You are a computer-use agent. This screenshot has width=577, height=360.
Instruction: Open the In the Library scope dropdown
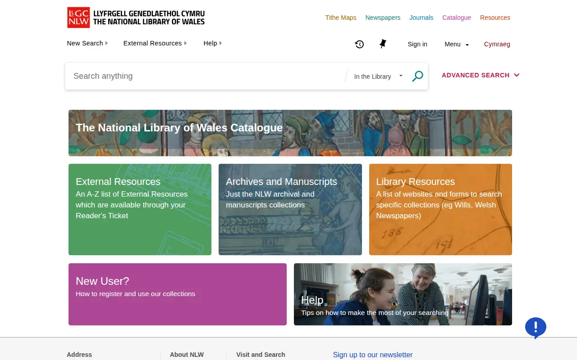pyautogui.click(x=378, y=76)
